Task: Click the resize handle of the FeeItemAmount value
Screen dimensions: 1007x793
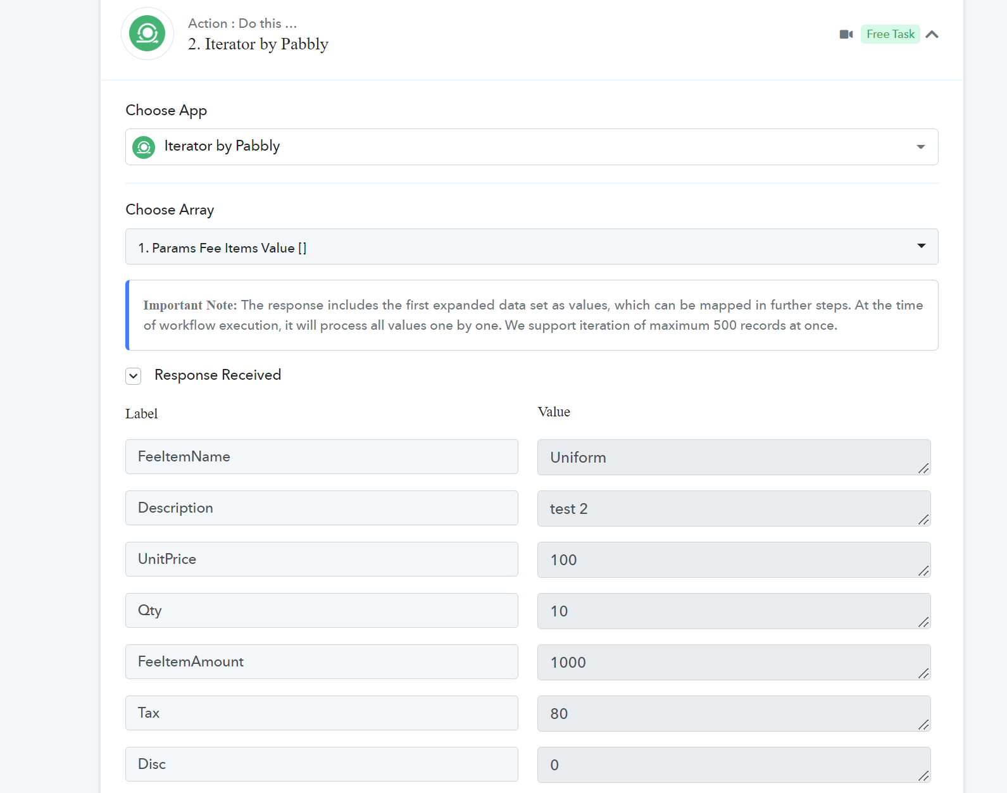Action: point(924,673)
